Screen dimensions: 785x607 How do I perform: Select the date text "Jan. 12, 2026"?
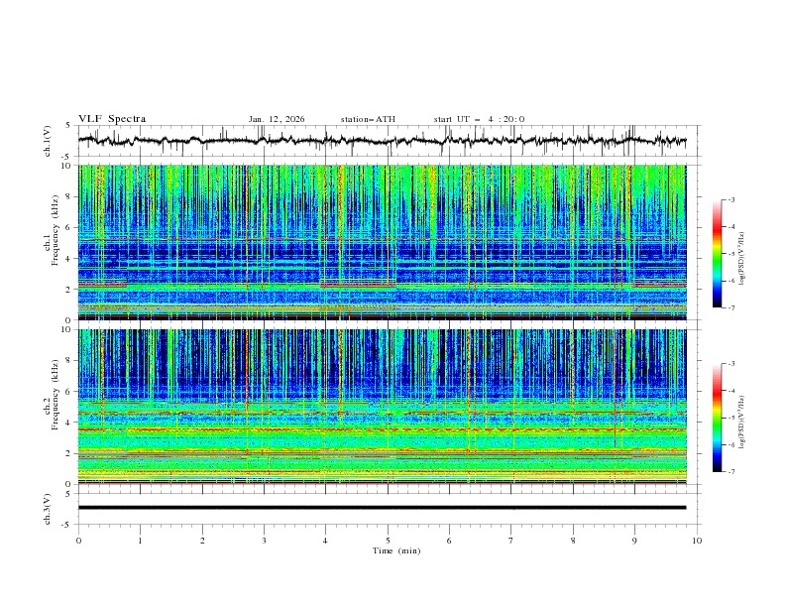(277, 119)
